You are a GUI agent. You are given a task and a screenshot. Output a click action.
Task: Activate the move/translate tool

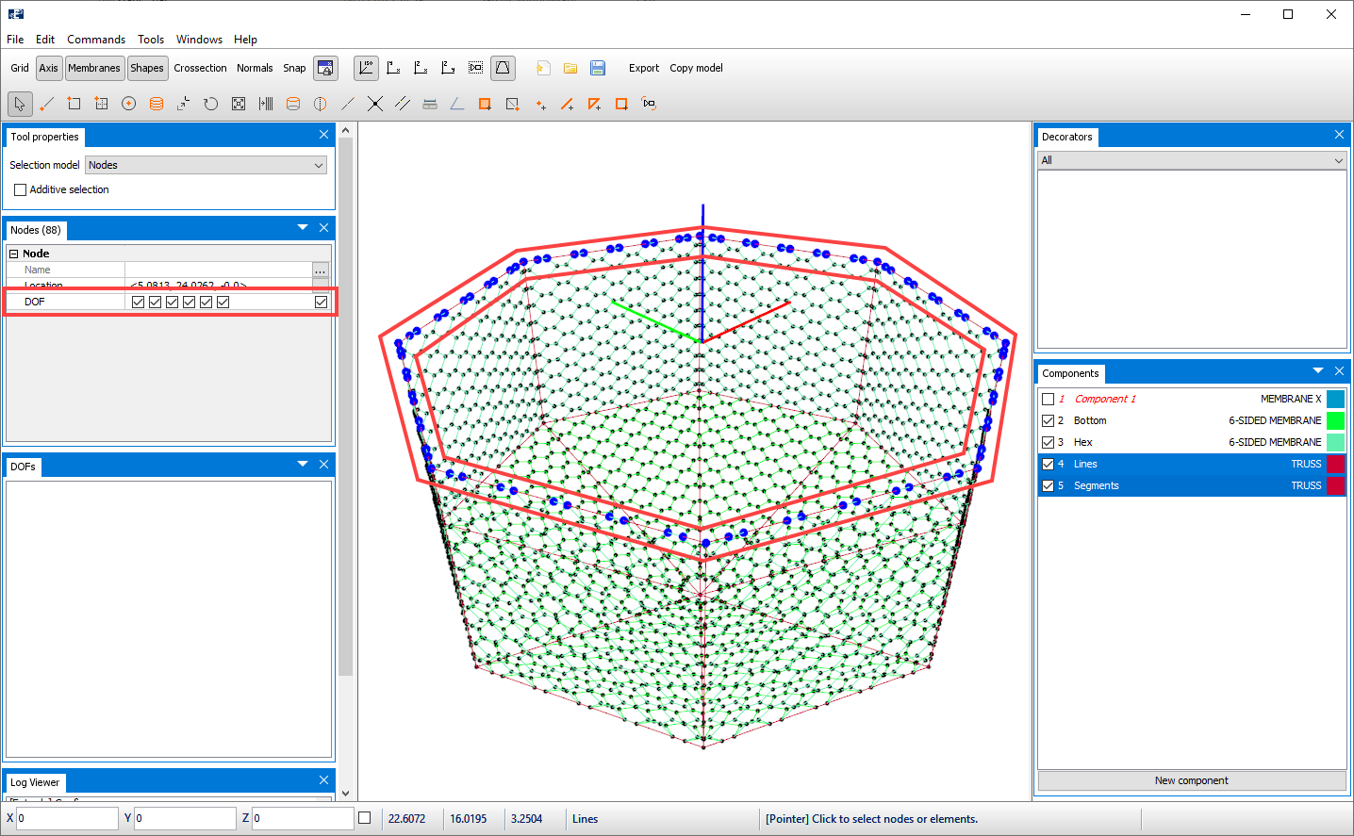click(x=183, y=104)
